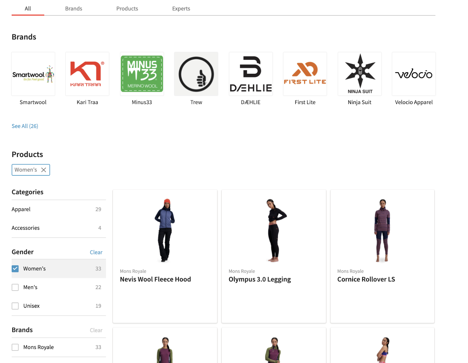Check the Men's gender checkbox

coord(15,287)
